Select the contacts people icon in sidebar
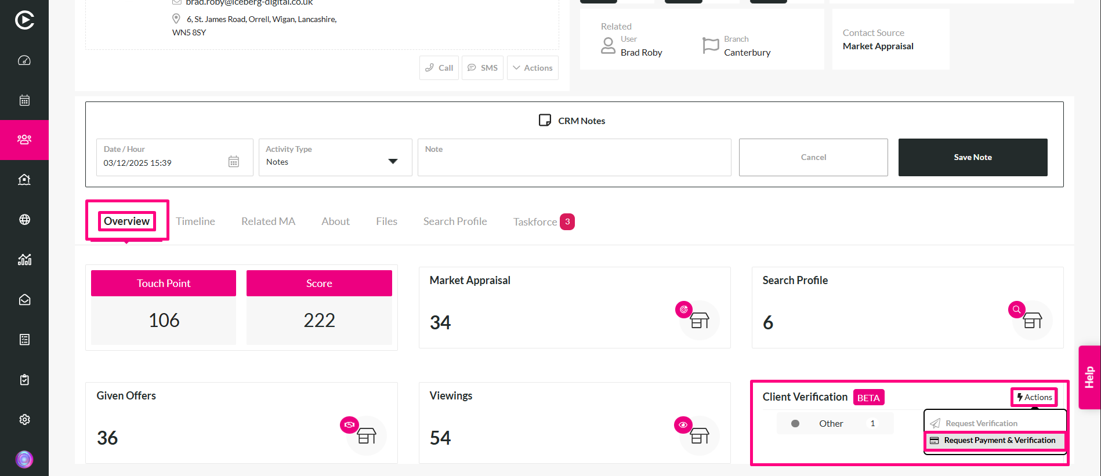This screenshot has width=1101, height=476. point(24,140)
